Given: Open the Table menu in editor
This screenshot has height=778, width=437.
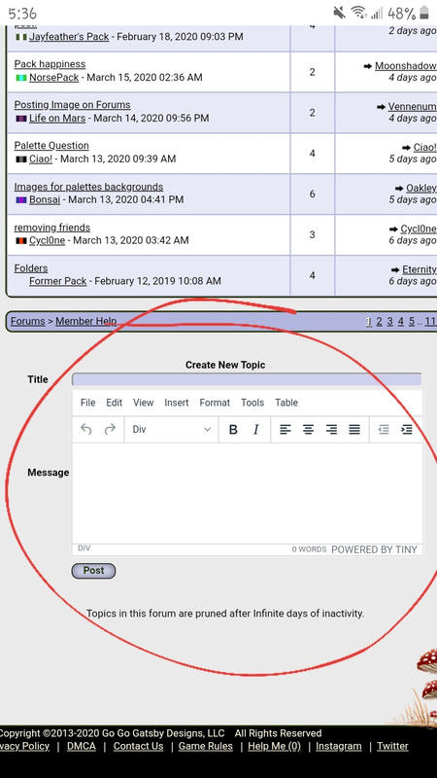Looking at the screenshot, I should click(286, 403).
